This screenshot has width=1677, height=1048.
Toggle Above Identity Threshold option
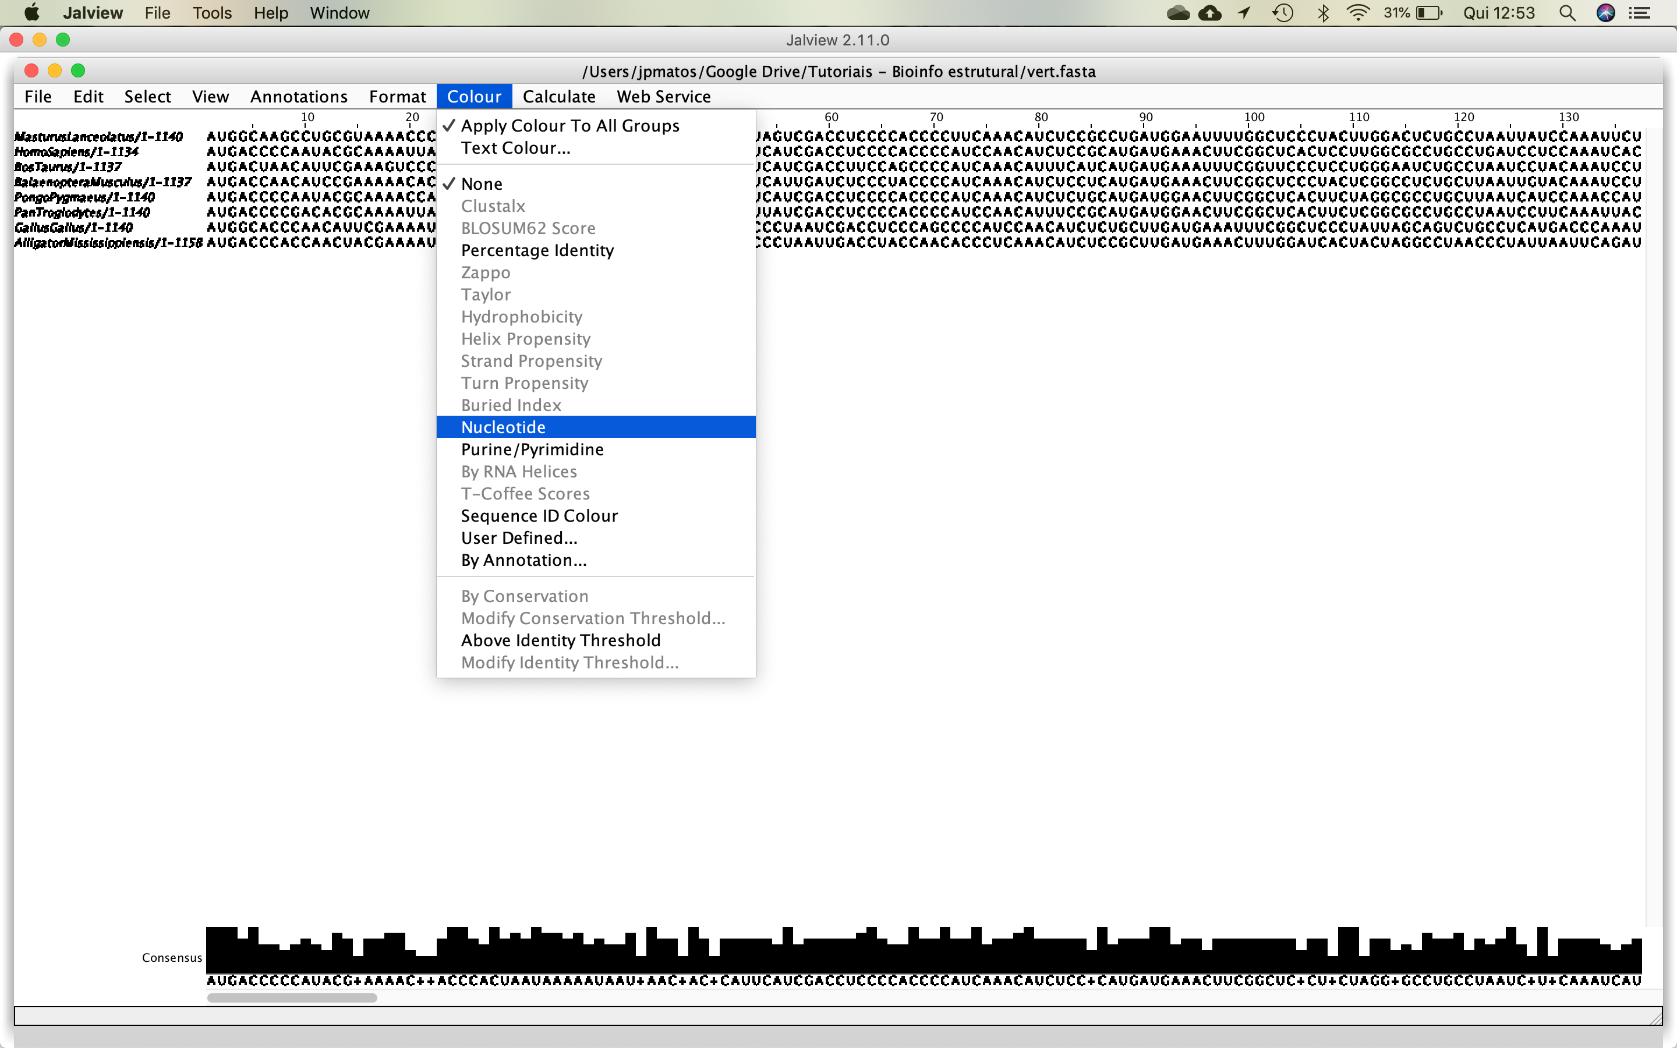596,640
